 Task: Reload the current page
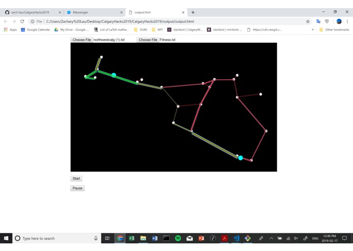click(x=22, y=21)
